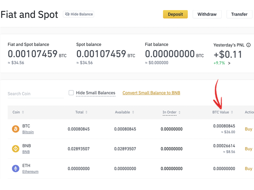The width and height of the screenshot is (254, 190).
Task: Click the Yesterday's PNL info icon
Action: [x=248, y=45]
